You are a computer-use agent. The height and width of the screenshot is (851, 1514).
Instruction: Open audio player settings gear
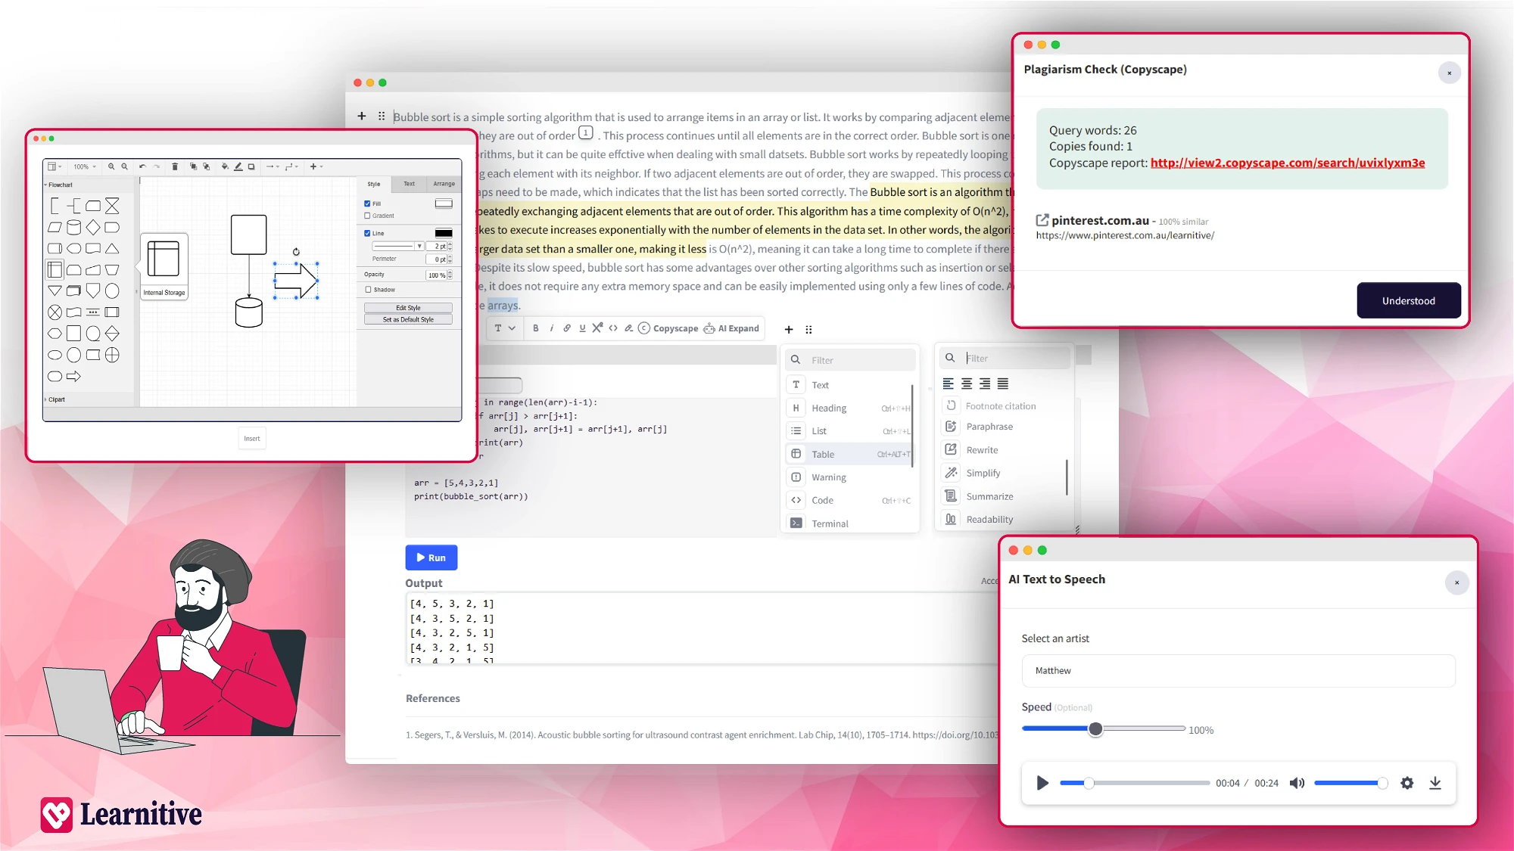[x=1407, y=783]
